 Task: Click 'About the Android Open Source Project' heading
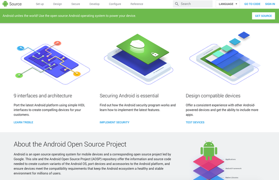click(70, 144)
